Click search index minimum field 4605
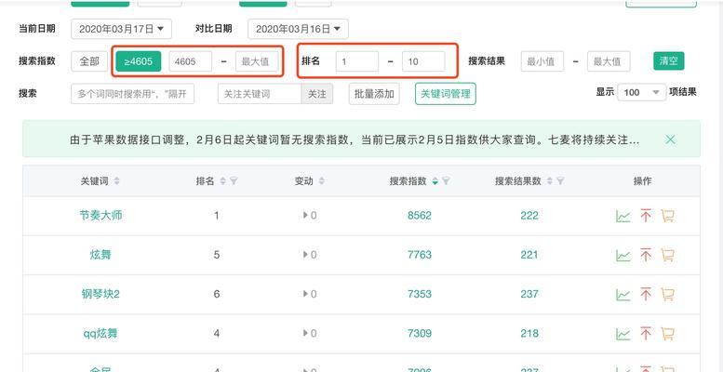The height and width of the screenshot is (372, 723). tap(191, 61)
